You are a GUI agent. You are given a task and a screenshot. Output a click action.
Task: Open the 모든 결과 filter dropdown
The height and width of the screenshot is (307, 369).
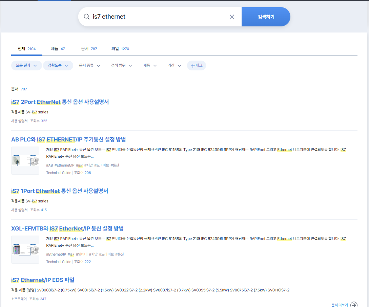tap(26, 65)
